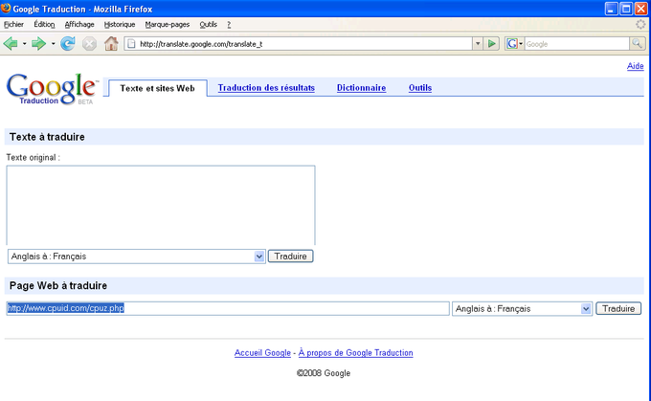Viewport: 651px width, 401px height.
Task: Go forward with the green forward arrow
Action: [38, 44]
